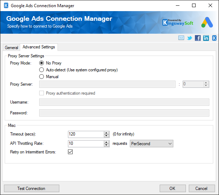Increase API Throttling Rate with up arrow
This screenshot has width=219, height=195.
(x=106, y=142)
